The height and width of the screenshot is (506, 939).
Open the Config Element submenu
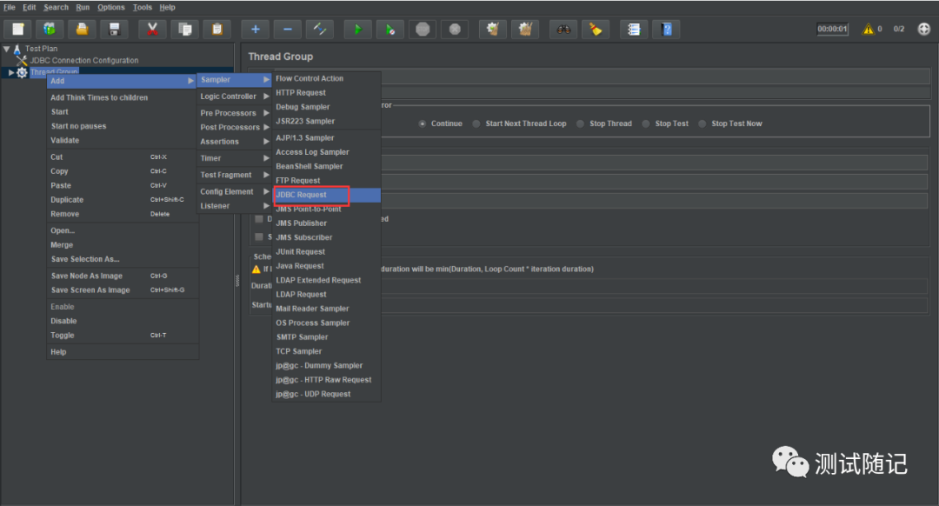point(234,191)
